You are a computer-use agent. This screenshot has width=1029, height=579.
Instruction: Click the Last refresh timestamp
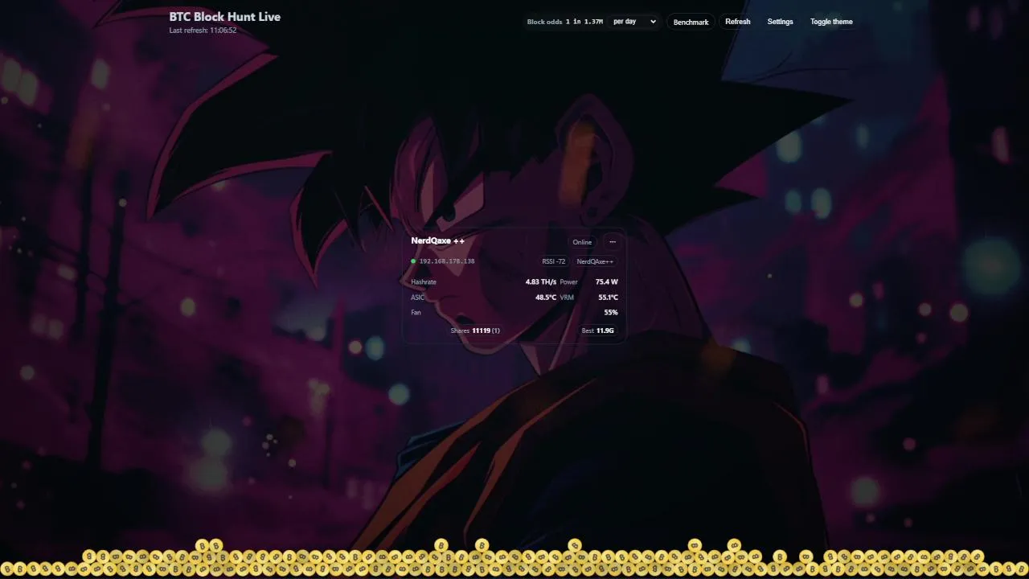click(x=203, y=31)
